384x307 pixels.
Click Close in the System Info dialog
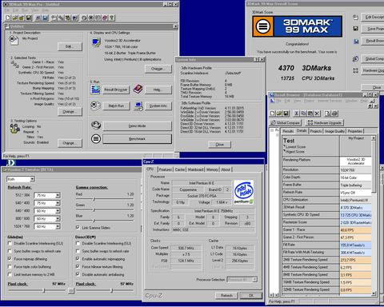219,145
